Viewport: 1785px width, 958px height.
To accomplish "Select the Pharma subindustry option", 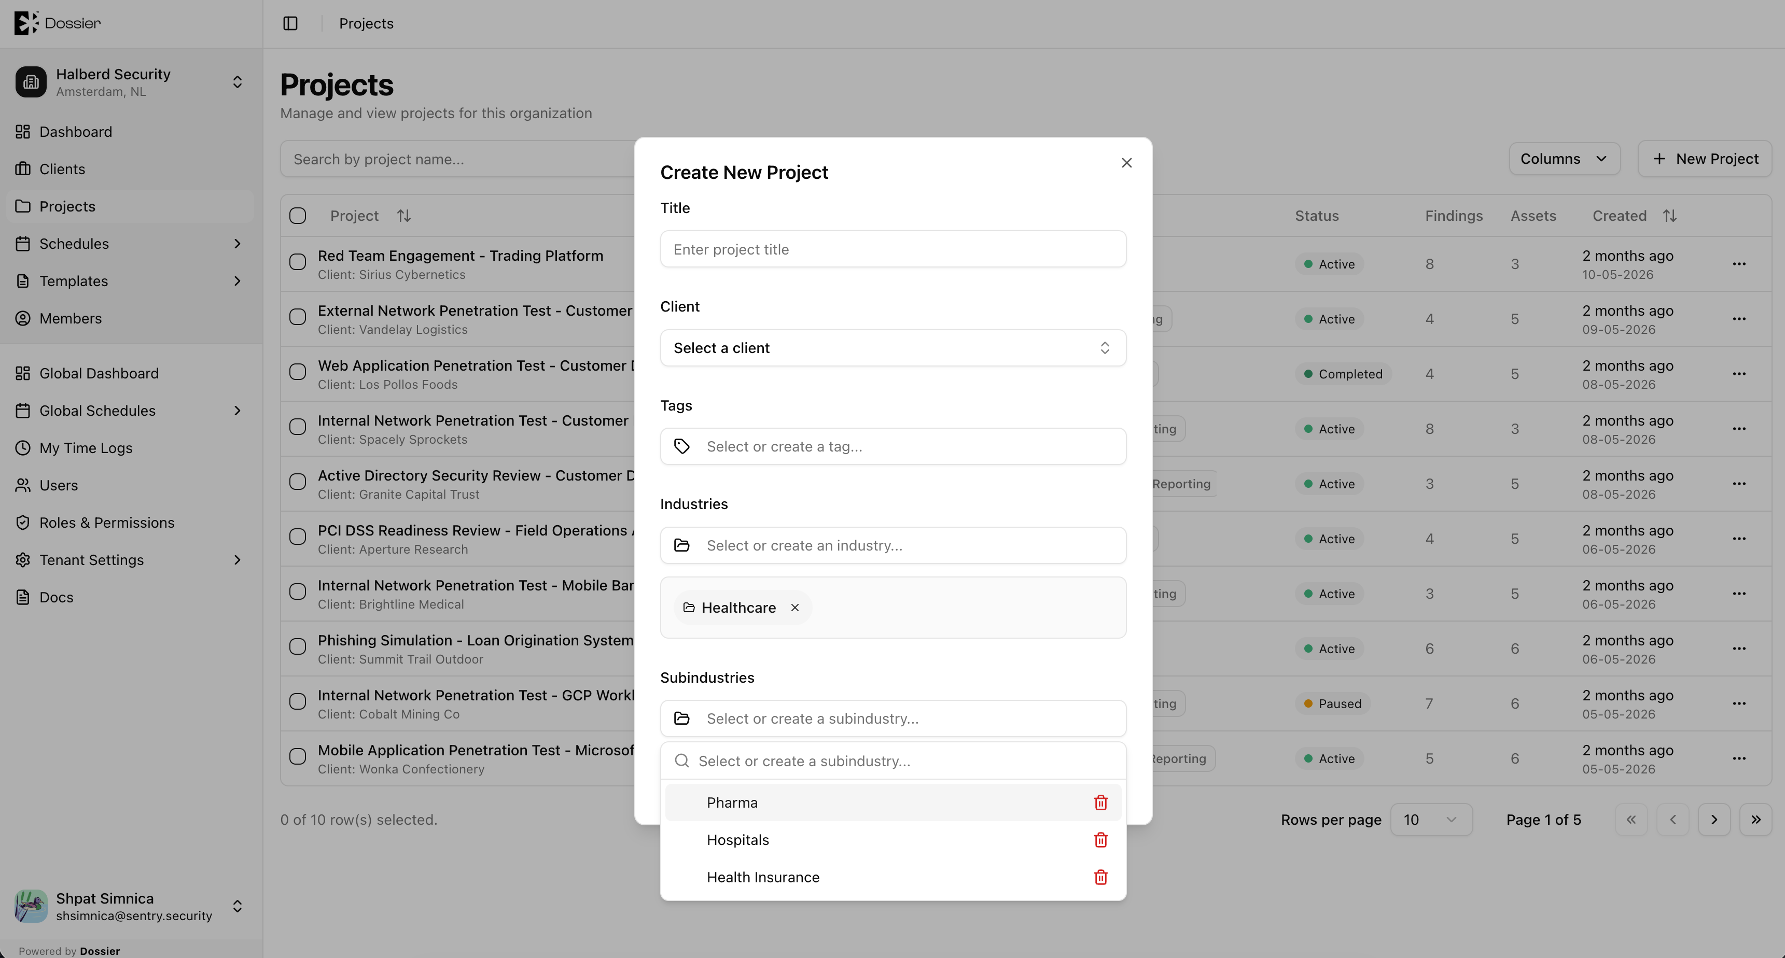I will tap(893, 802).
